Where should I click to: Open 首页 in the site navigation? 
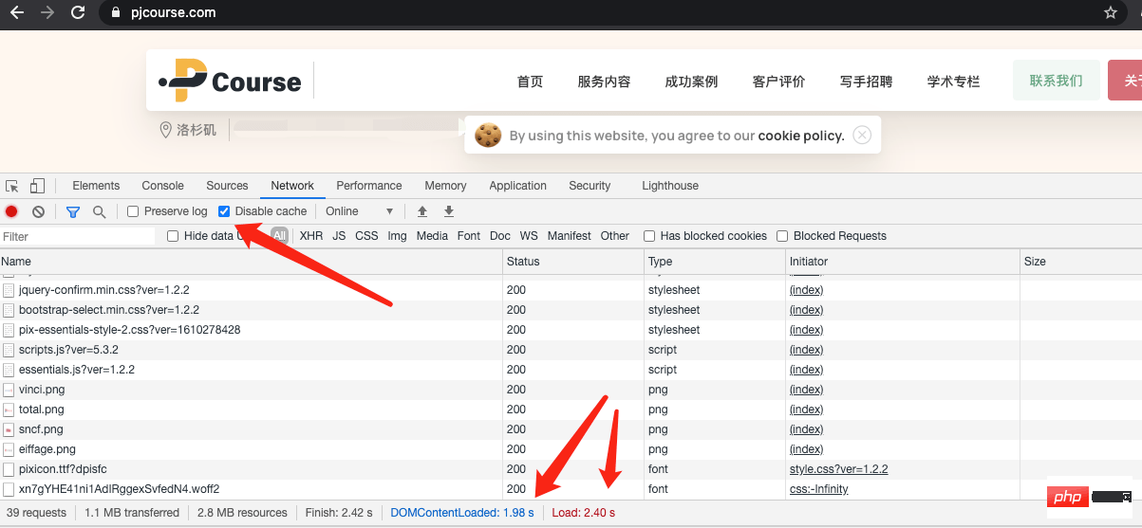530,82
